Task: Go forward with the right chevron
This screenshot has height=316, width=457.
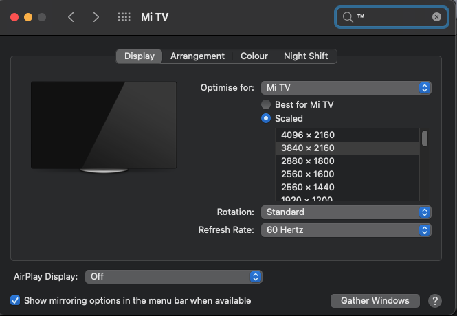Action: point(96,17)
